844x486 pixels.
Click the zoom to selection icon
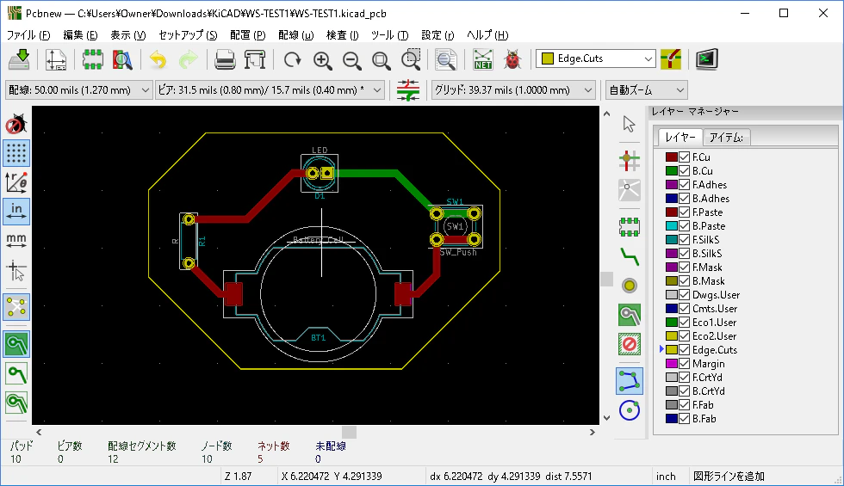(412, 59)
